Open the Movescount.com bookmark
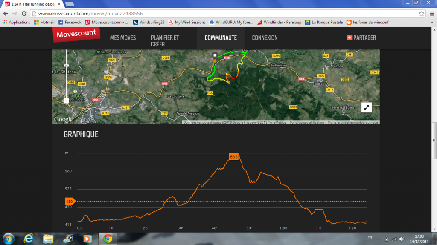437x245 pixels. pos(107,22)
